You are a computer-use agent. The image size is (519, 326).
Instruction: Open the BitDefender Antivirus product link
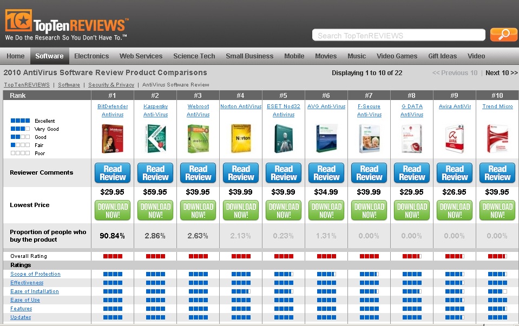point(112,110)
